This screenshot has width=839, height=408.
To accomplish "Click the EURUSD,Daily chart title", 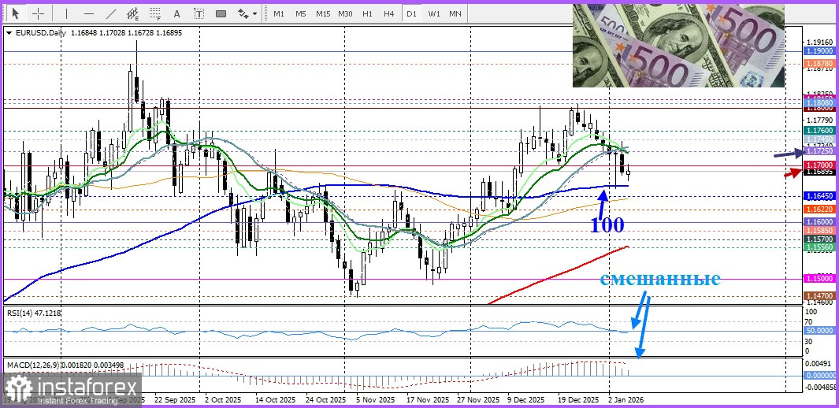I will 41,32.
